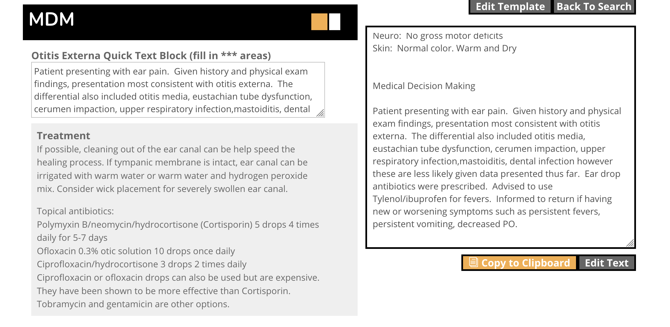Click the Otitis Externa Quick Text Block label
The image size is (670, 327).
pyautogui.click(x=151, y=56)
